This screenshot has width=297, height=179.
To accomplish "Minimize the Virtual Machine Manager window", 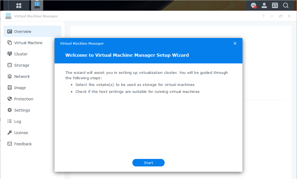I will [272, 16].
